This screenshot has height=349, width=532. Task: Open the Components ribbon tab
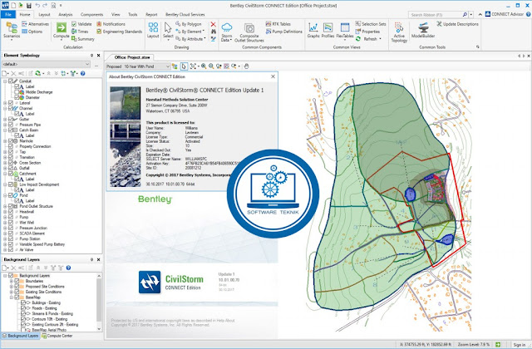(x=91, y=15)
